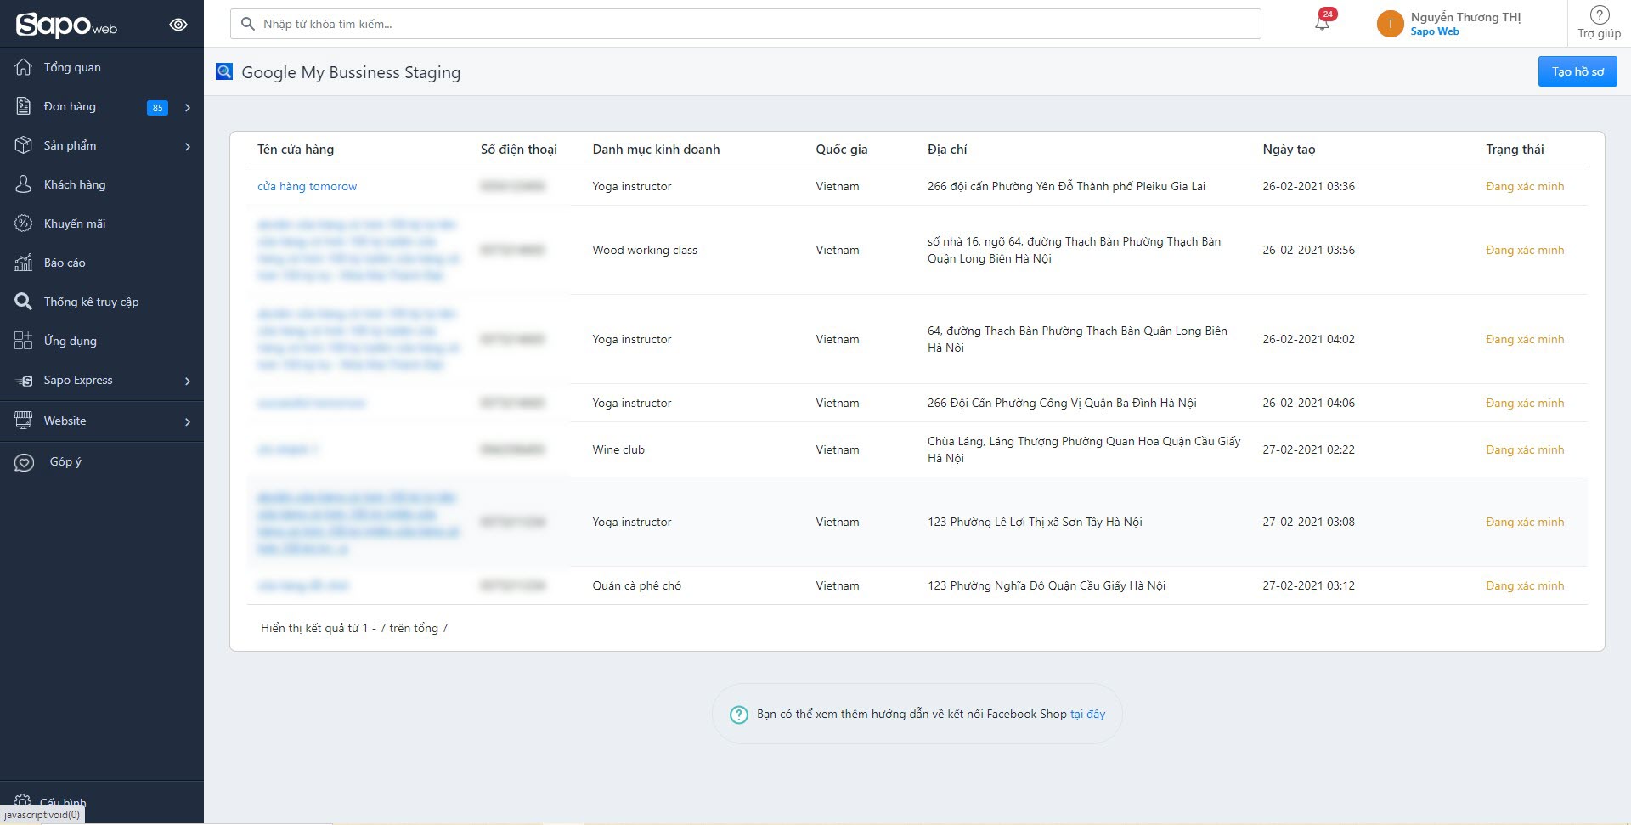Click the address 266 đội cấn Pleiku Gia Lai
1631x825 pixels.
point(1066,186)
